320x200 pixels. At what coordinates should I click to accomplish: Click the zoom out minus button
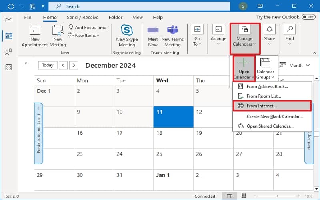(x=255, y=196)
